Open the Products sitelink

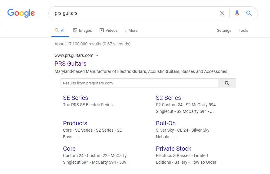pyautogui.click(x=75, y=123)
